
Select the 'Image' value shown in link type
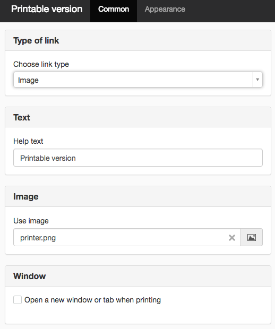coord(28,80)
